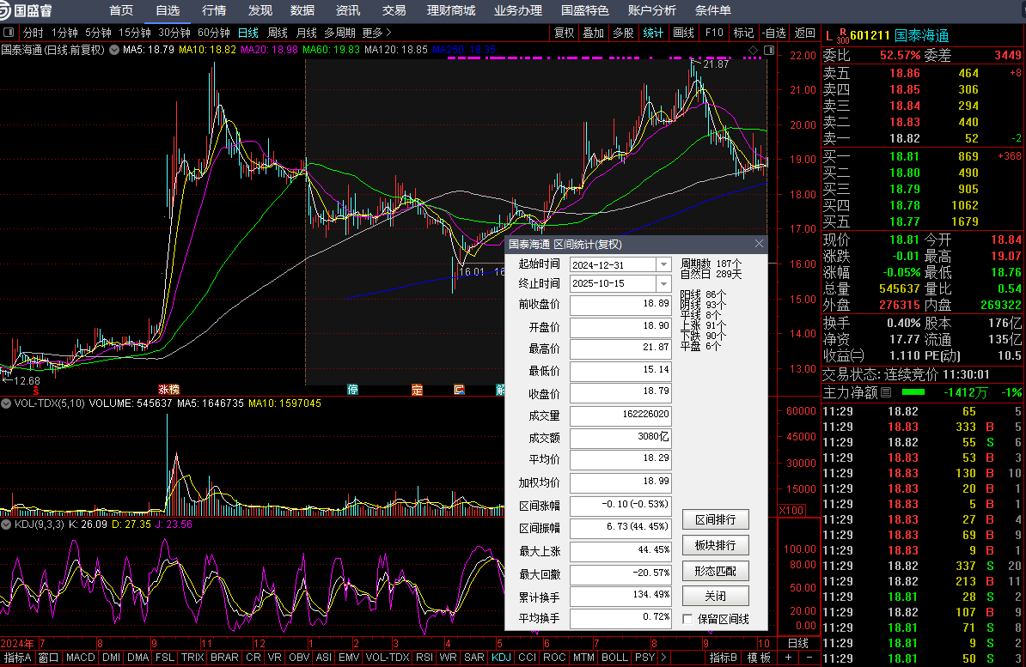The height and width of the screenshot is (667, 1026).
Task: Open the 模板 template button
Action: pyautogui.click(x=759, y=658)
